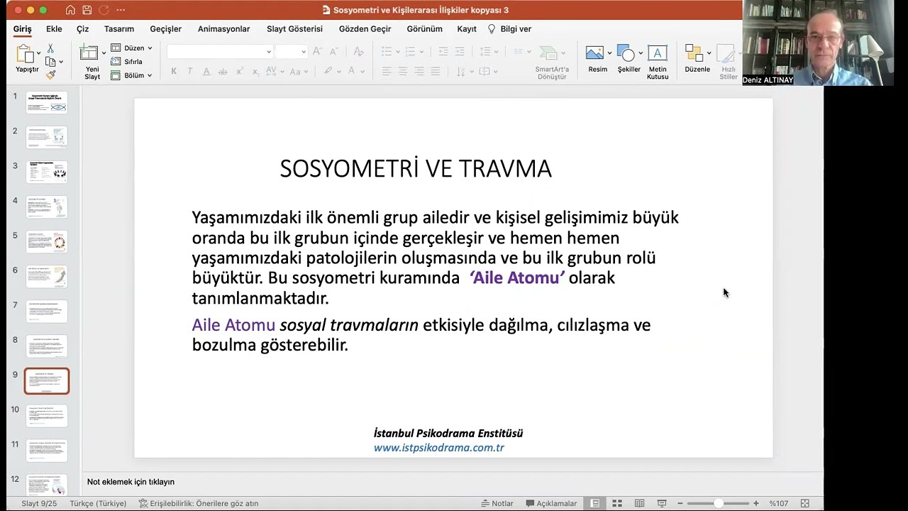Open the Yapıştır paste options arrow

pos(38,54)
